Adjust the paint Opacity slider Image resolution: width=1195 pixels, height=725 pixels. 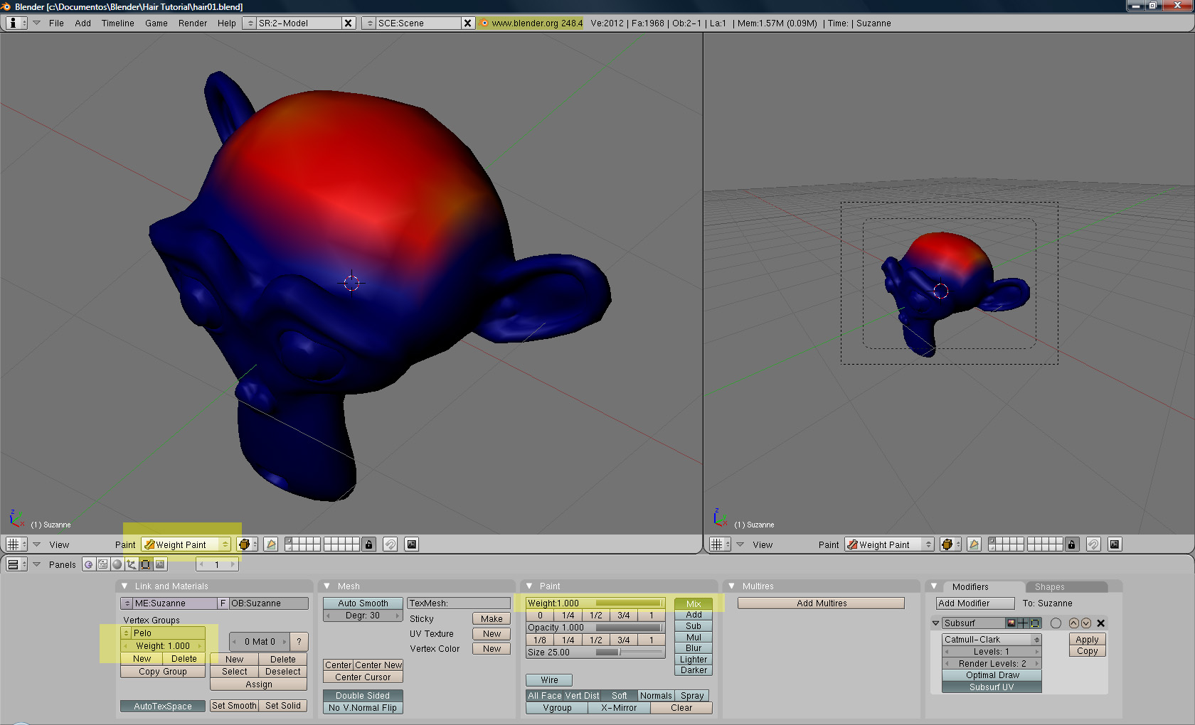[x=596, y=628]
